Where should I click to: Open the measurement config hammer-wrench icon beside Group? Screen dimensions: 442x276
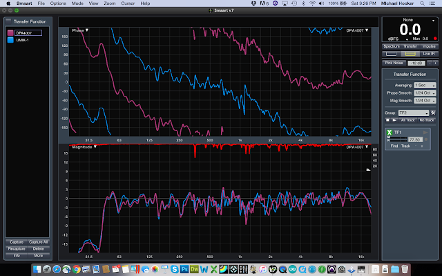pyautogui.click(x=433, y=112)
